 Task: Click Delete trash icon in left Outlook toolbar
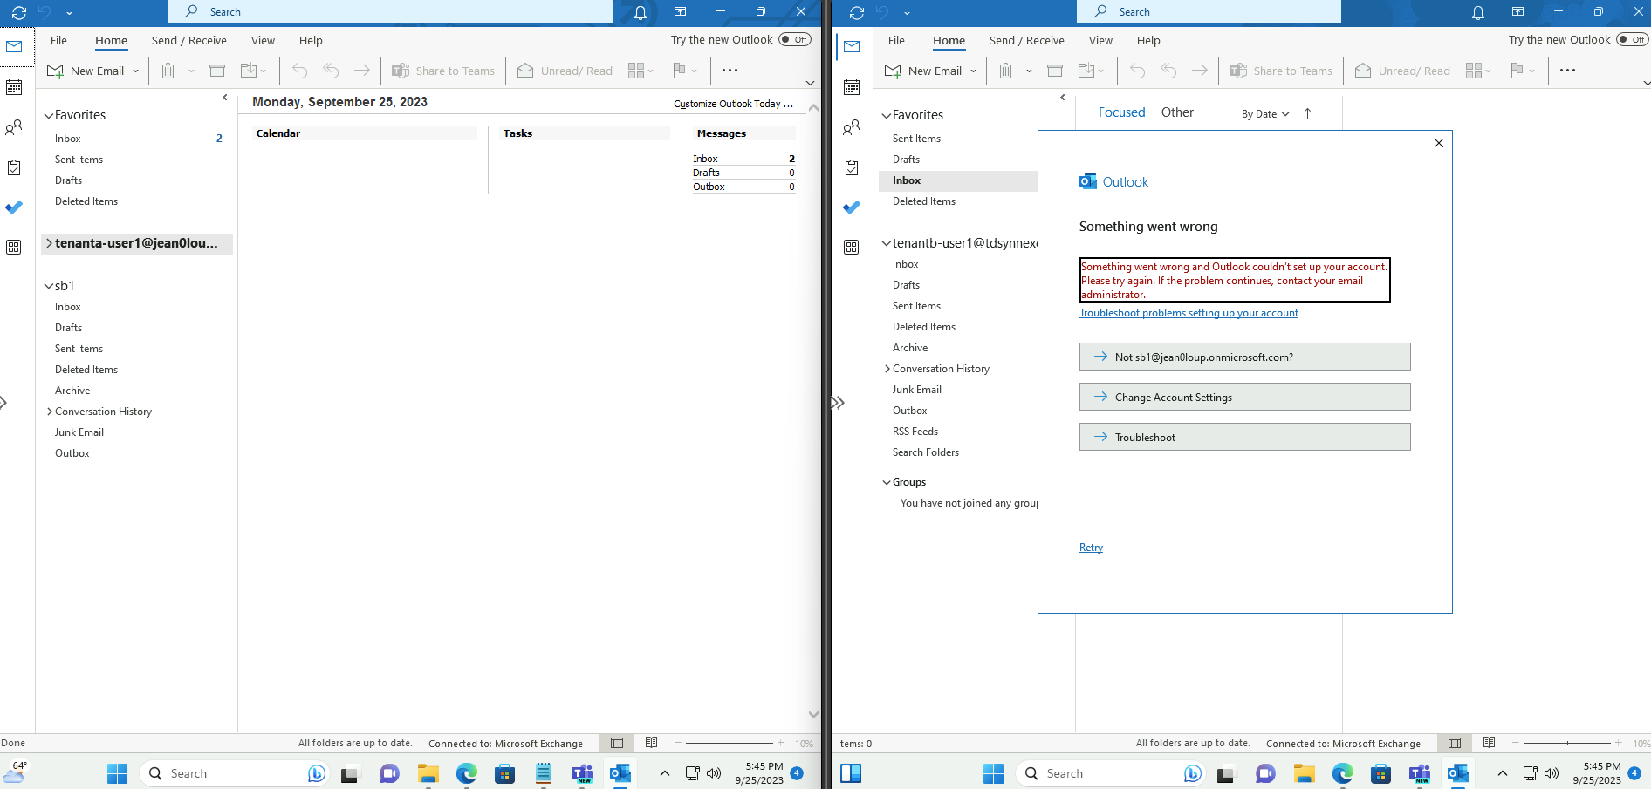click(x=168, y=71)
